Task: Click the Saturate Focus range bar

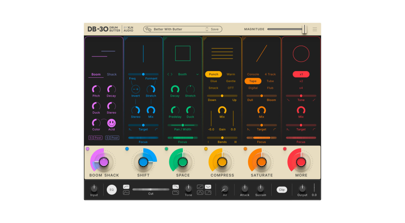Action: (x=261, y=138)
